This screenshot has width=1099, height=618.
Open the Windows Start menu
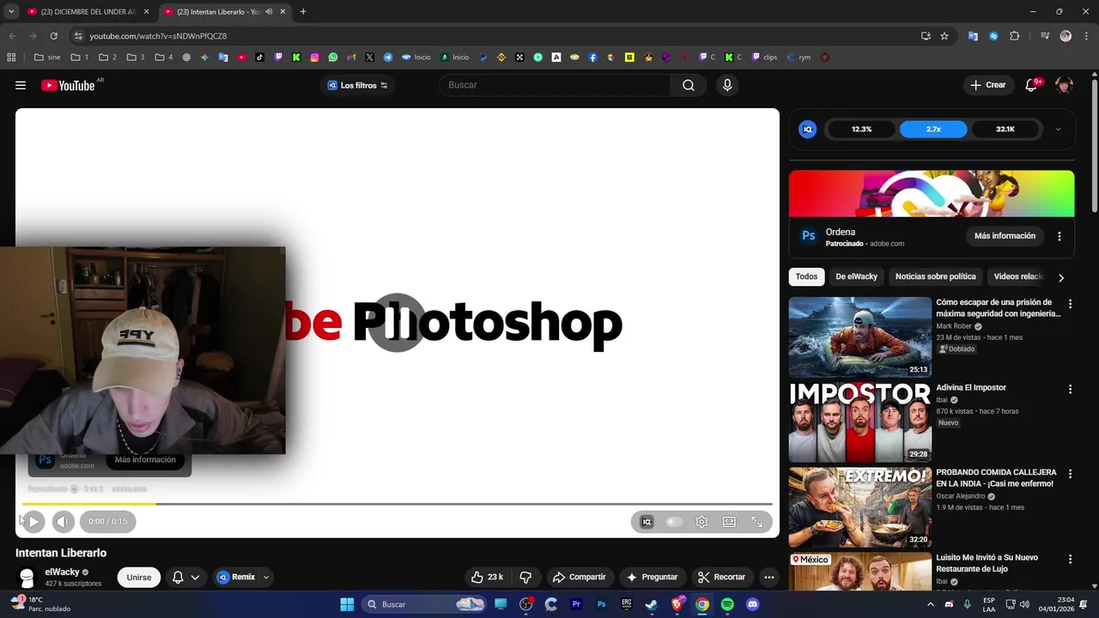coord(347,604)
